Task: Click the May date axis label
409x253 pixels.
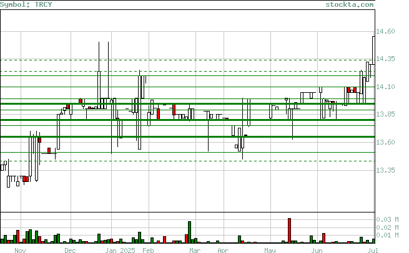Action: (x=270, y=250)
